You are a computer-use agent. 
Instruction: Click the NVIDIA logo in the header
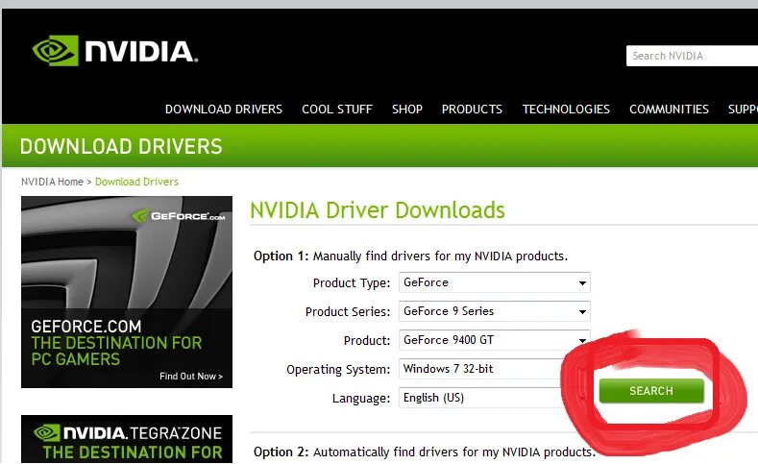coord(115,50)
